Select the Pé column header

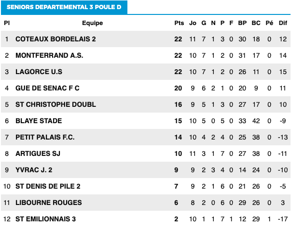(269, 23)
